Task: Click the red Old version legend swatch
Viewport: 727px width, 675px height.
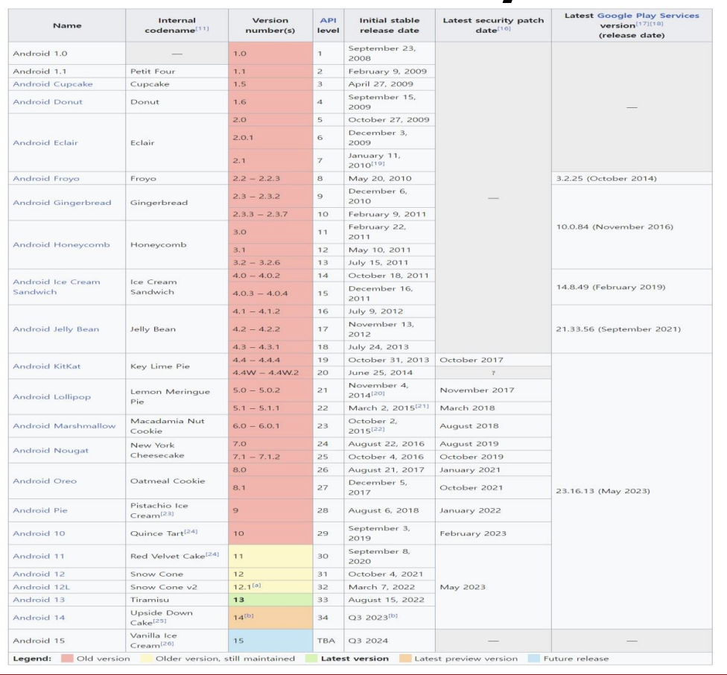Action: pos(67,659)
